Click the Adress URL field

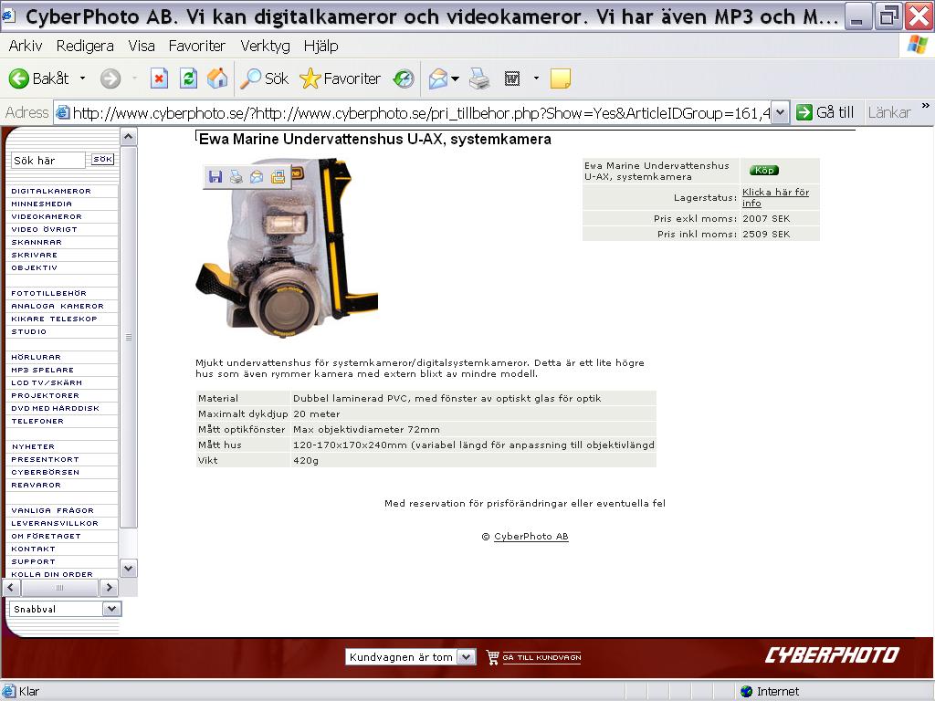(x=421, y=112)
